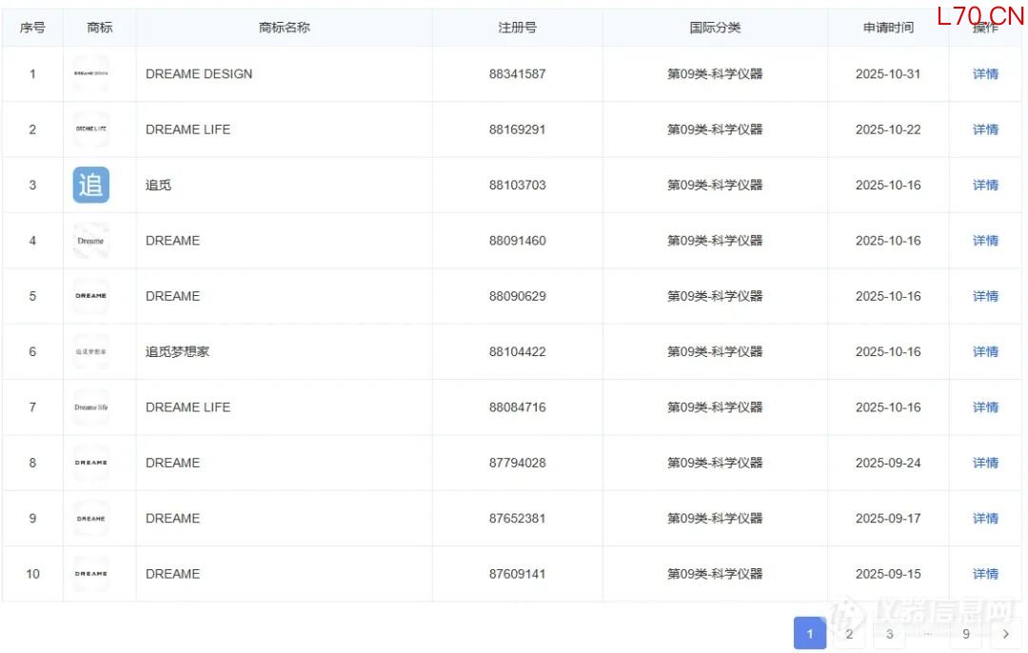Click the DREAME logo thumbnail in row 10
The width and height of the screenshot is (1028, 653).
pyautogui.click(x=91, y=574)
